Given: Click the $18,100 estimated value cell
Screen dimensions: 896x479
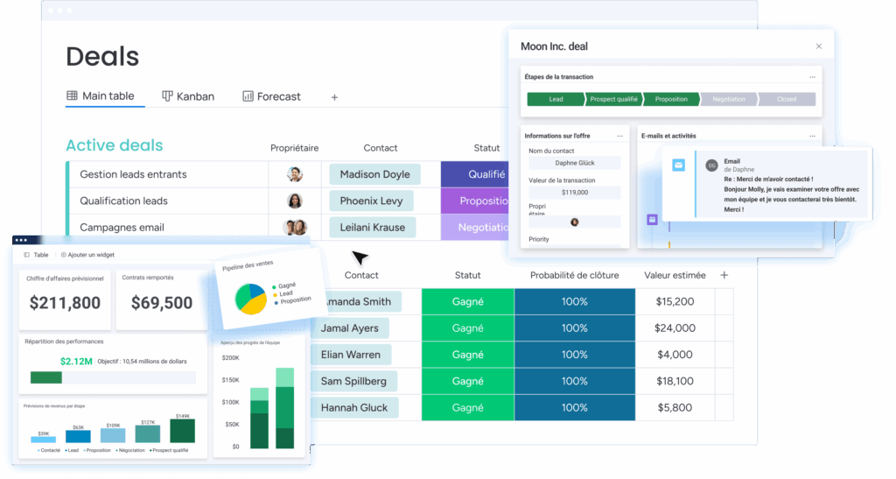Looking at the screenshot, I should [675, 381].
